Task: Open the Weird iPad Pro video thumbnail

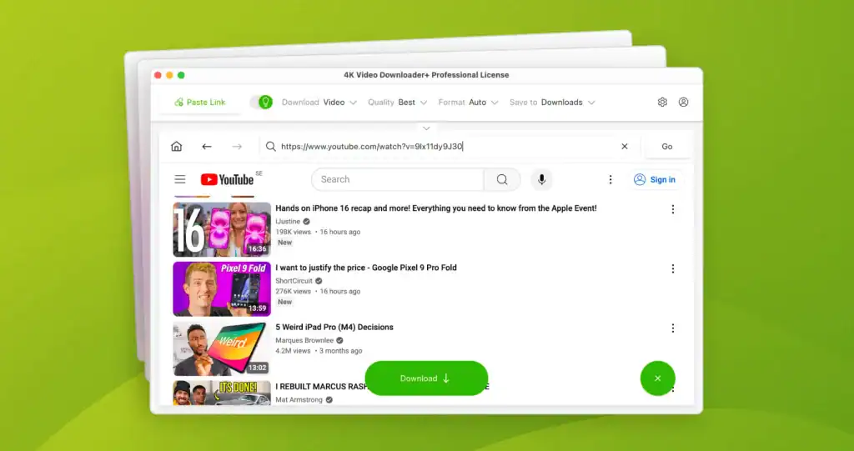Action: click(x=222, y=348)
